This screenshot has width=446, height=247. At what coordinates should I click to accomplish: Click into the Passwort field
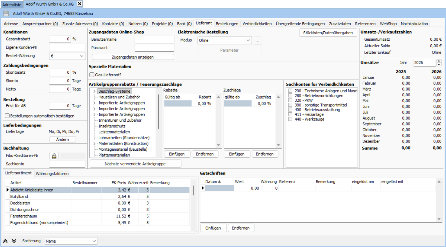click(154, 48)
